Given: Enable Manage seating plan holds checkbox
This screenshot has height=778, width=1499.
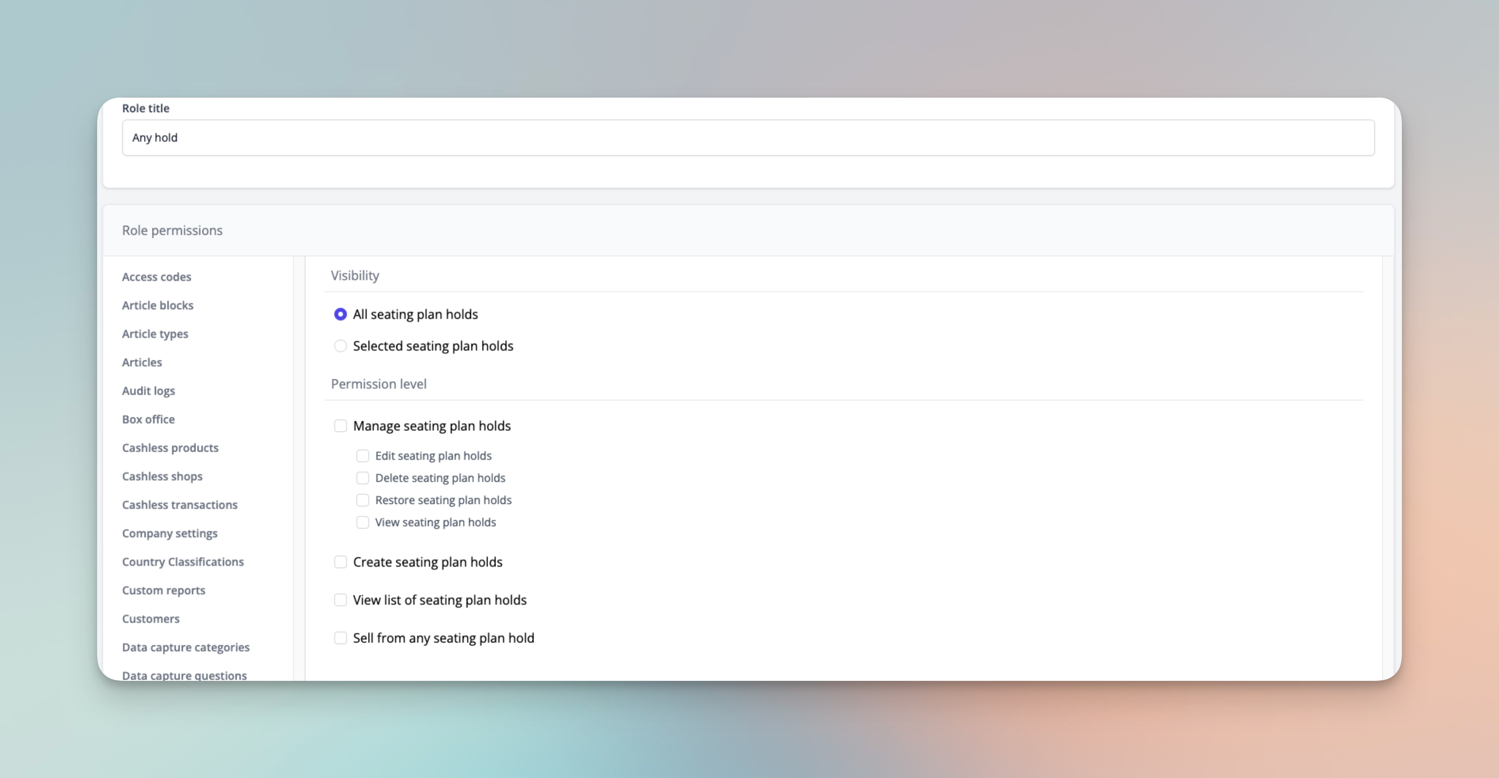Looking at the screenshot, I should point(340,426).
